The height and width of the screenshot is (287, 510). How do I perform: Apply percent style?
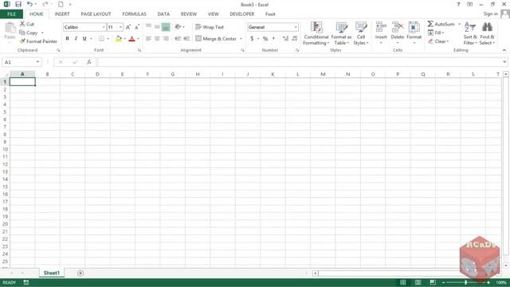(x=265, y=39)
